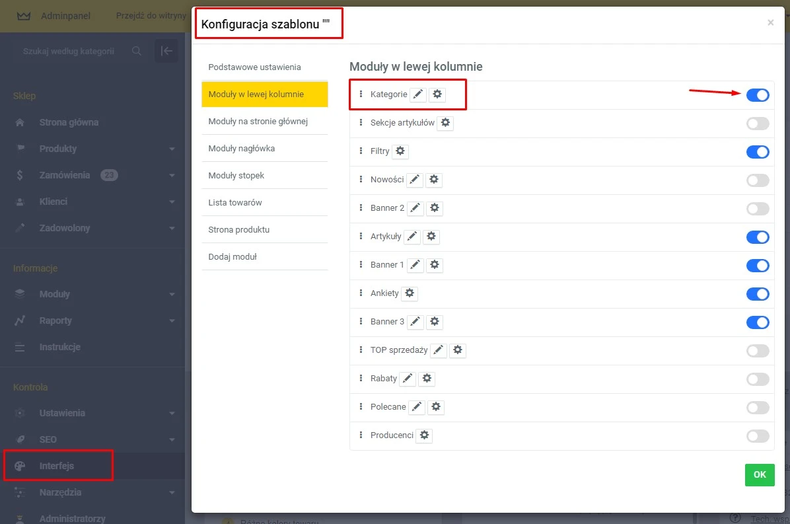The image size is (790, 524).
Task: Click the pencil edit icon next to Kategorie
Action: [417, 94]
